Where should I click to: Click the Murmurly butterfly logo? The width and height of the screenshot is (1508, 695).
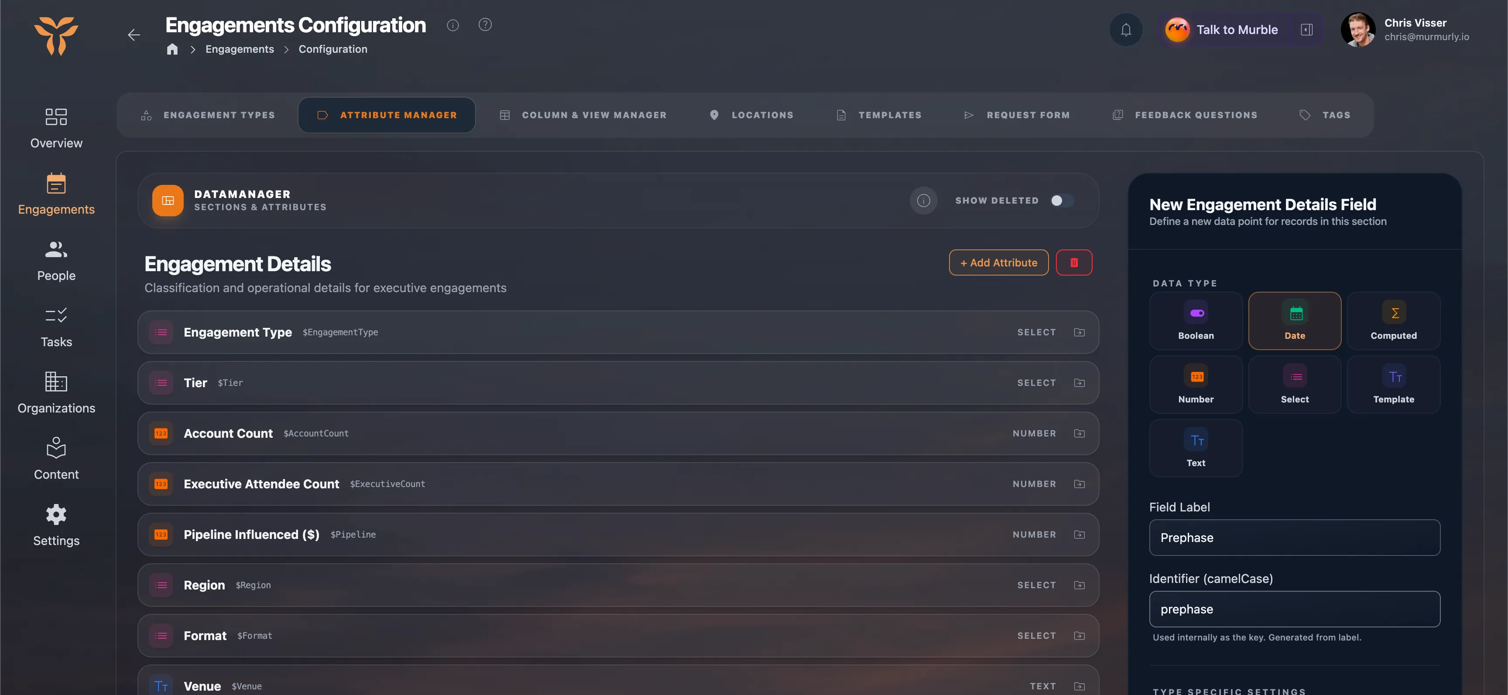[56, 36]
